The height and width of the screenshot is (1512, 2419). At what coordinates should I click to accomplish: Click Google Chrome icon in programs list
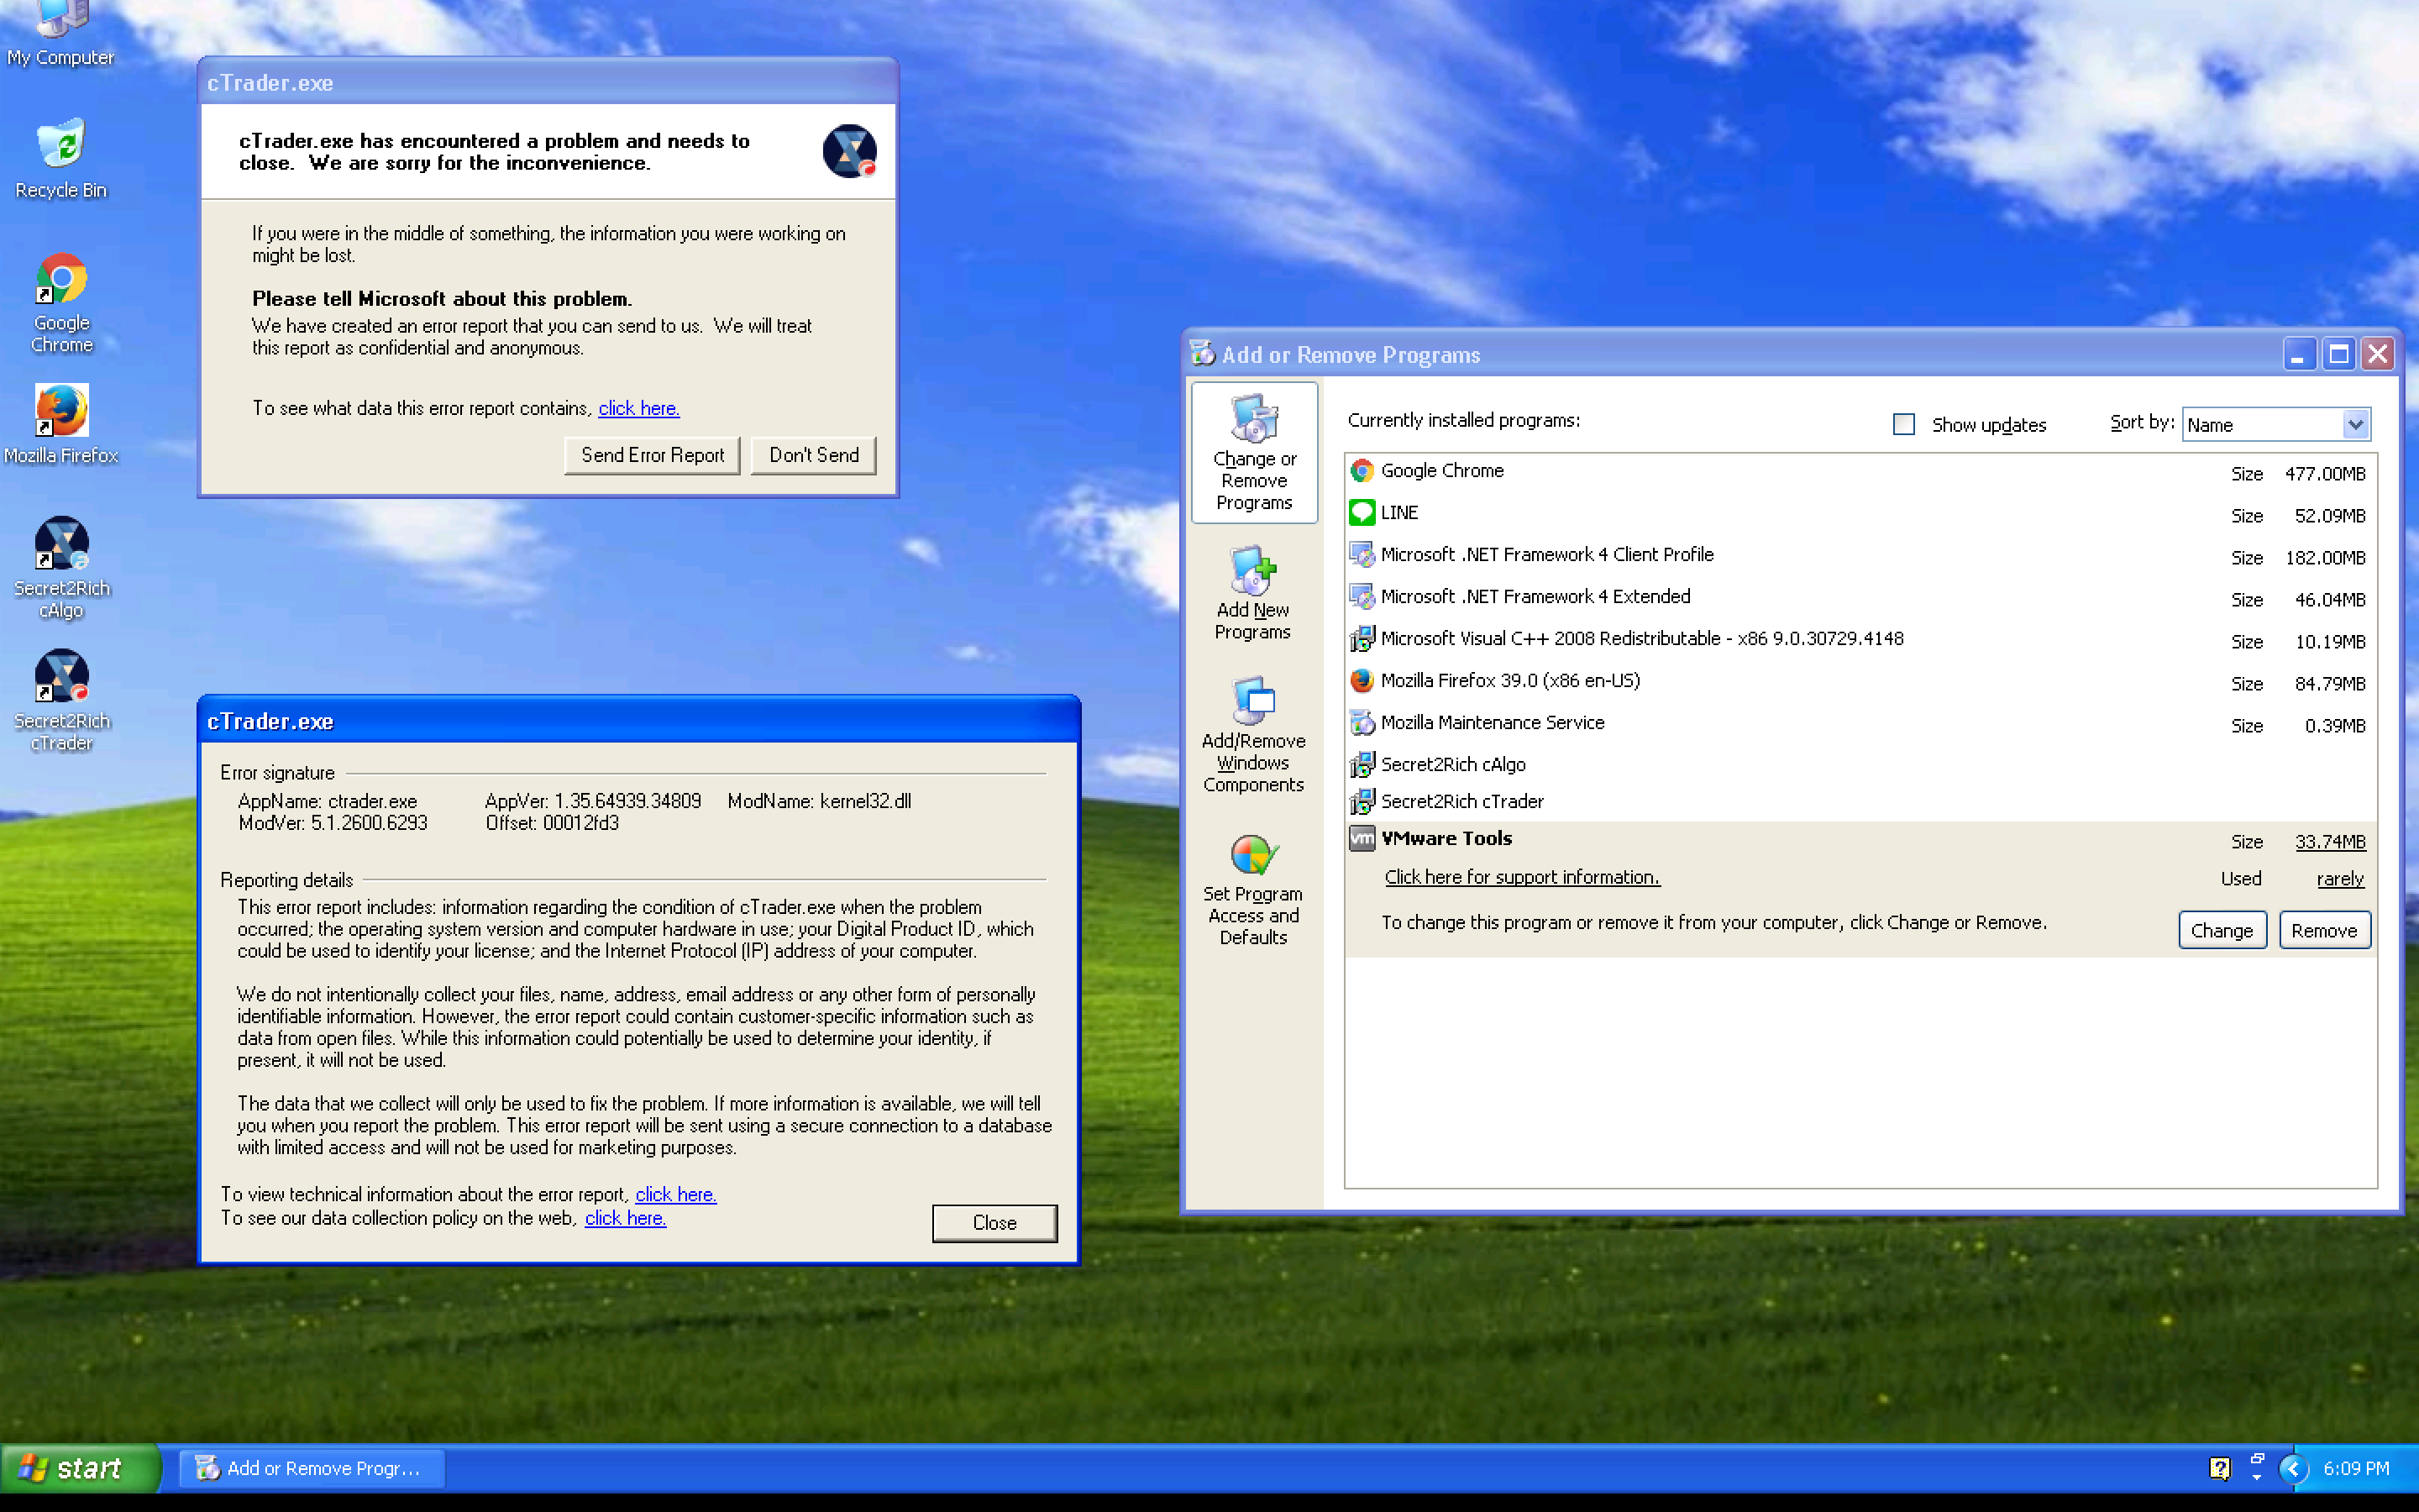1362,471
